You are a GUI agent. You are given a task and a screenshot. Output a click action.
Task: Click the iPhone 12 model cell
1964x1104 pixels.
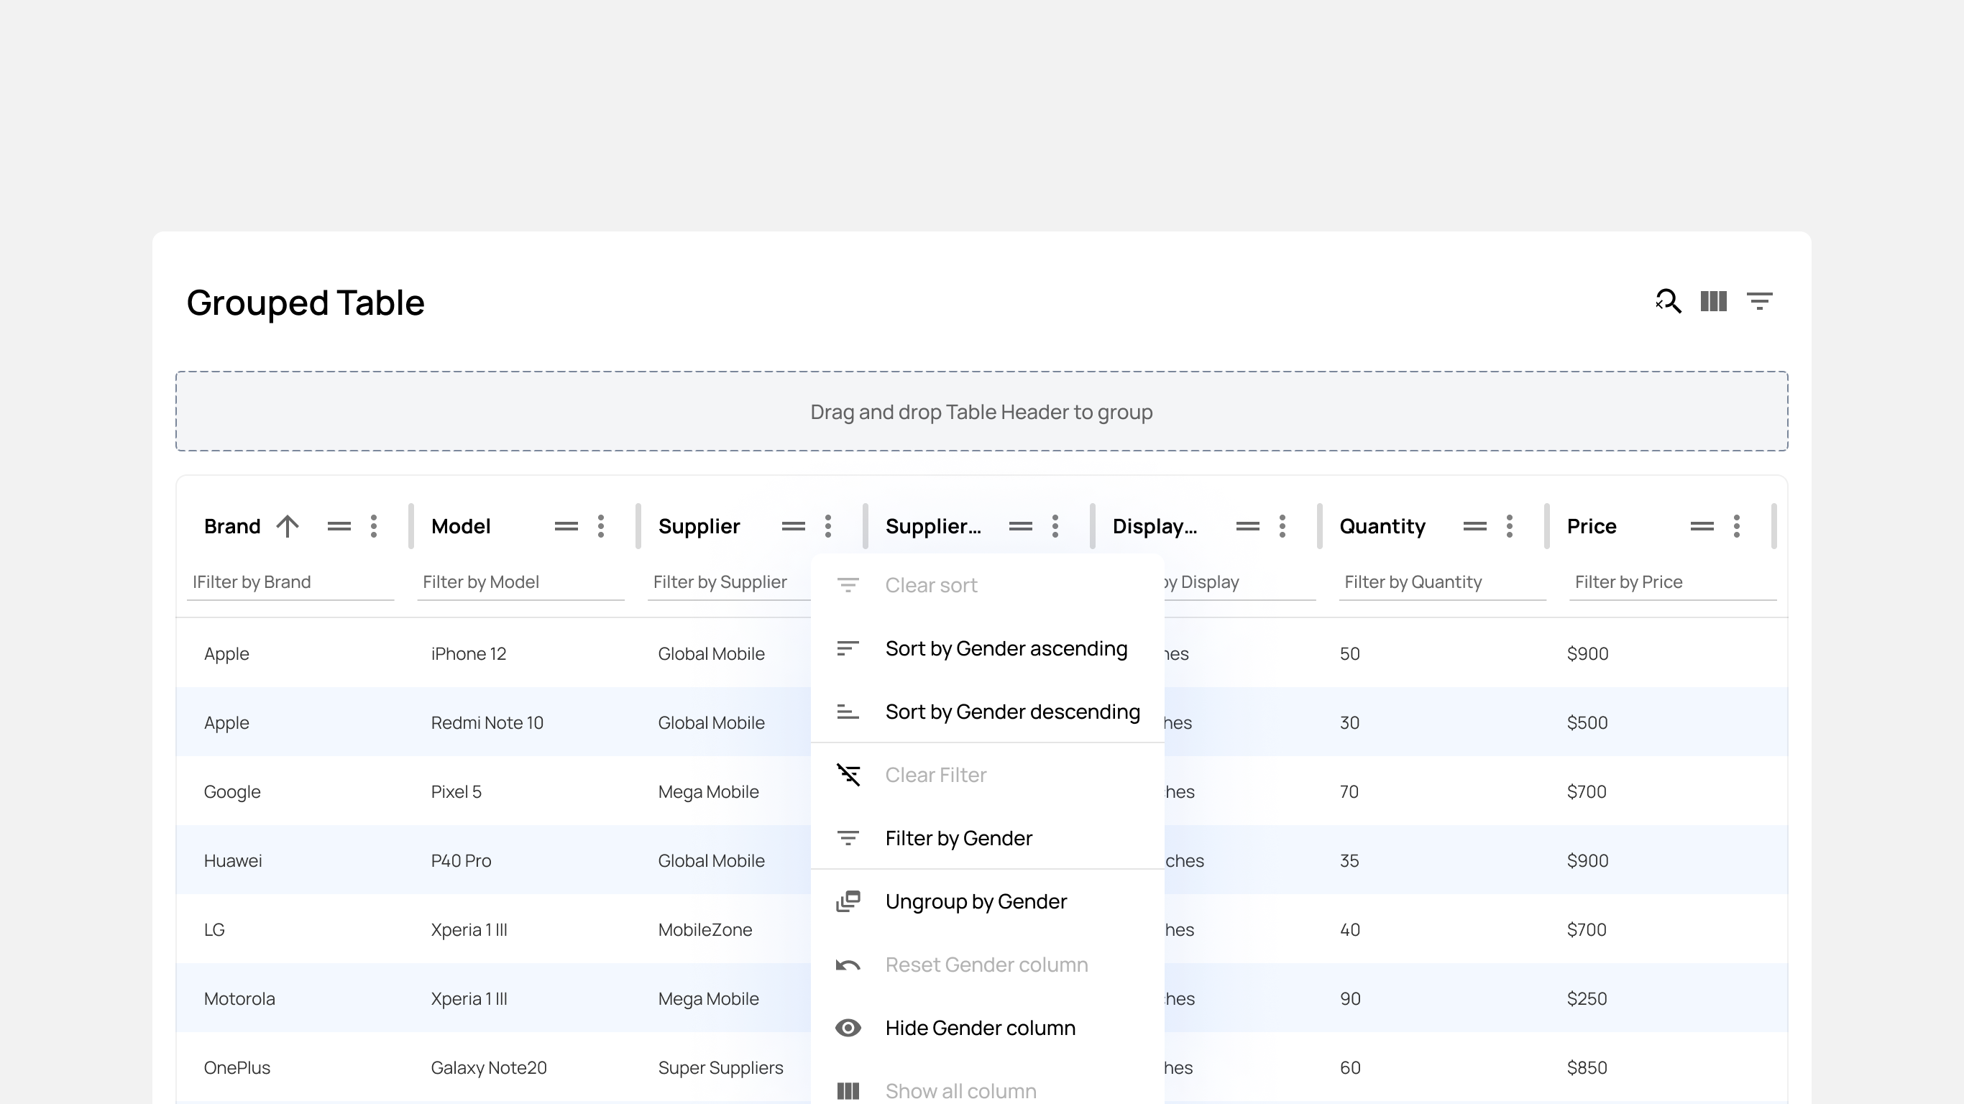[x=468, y=653]
